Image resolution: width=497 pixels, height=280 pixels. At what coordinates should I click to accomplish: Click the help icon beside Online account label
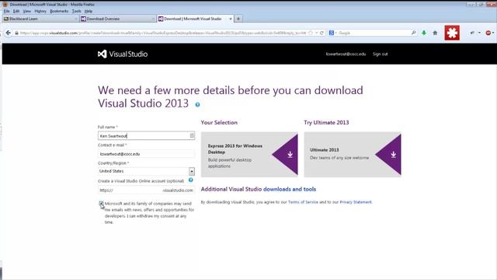tap(191, 180)
